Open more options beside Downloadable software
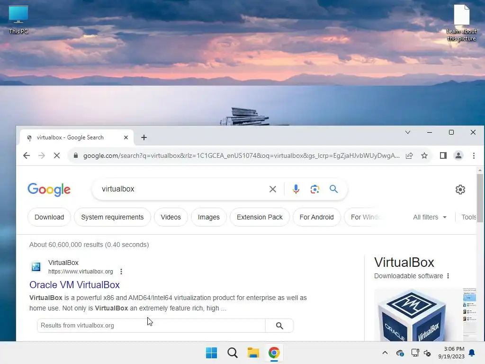Viewport: 485px width, 364px height. (448, 276)
